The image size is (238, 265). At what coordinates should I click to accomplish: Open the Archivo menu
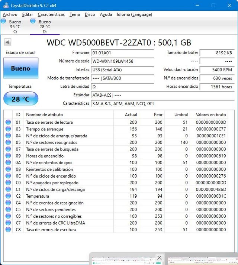coord(10,14)
